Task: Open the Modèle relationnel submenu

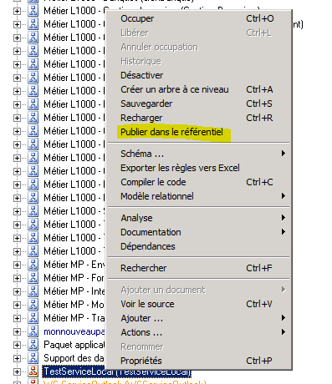Action: point(198,196)
